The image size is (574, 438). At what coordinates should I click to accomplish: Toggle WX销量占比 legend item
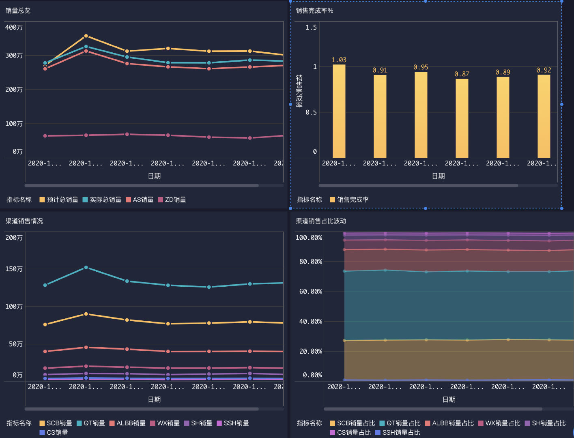pos(499,423)
